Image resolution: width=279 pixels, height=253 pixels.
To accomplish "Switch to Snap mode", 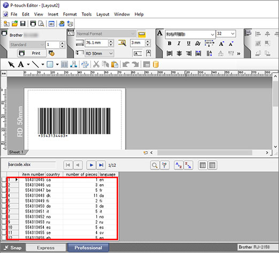I will coord(13,248).
